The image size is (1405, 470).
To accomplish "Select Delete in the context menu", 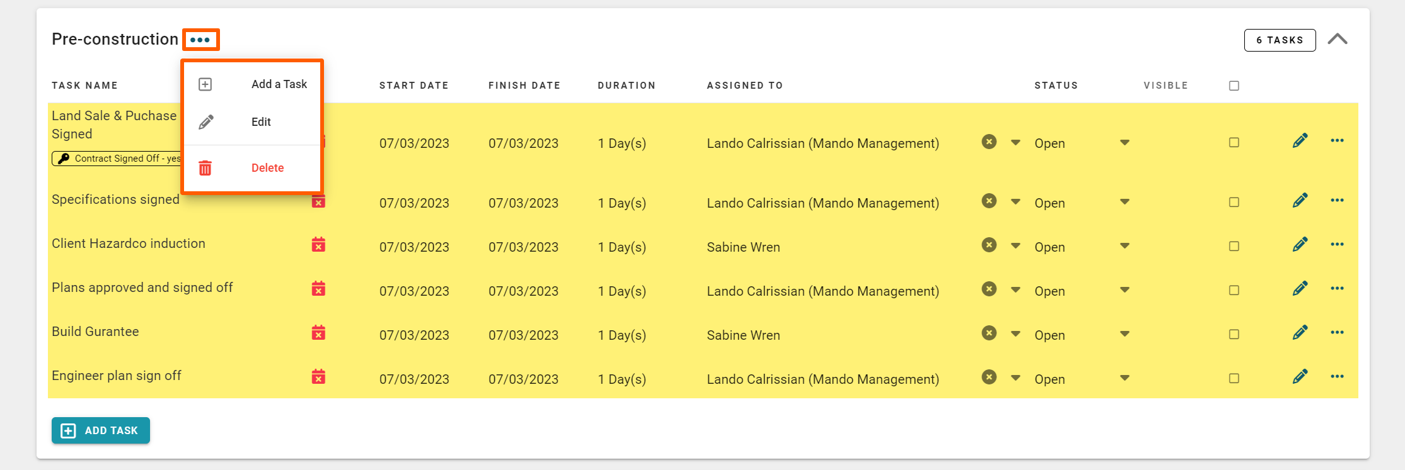I will [267, 168].
